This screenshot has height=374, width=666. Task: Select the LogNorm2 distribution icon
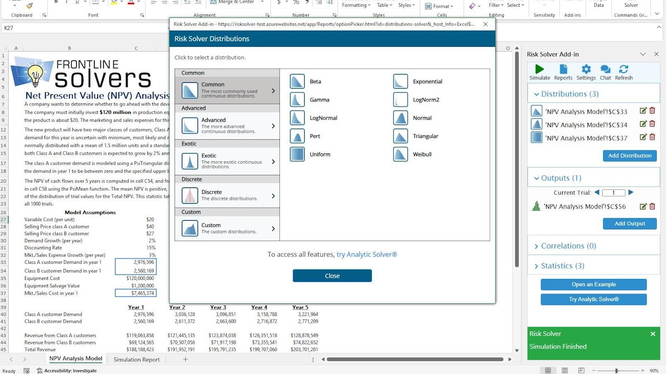400,99
